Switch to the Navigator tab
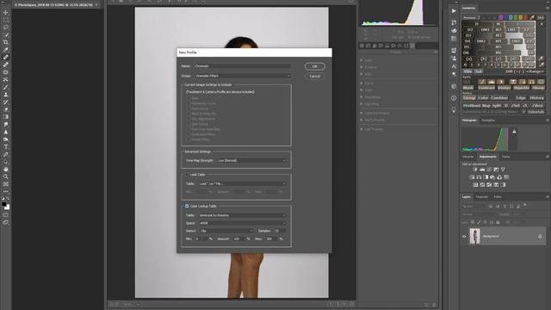 pos(488,121)
